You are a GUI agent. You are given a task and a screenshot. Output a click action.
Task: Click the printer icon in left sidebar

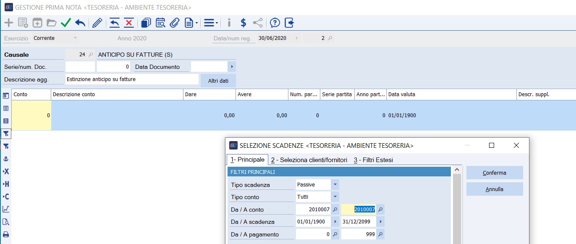(x=6, y=234)
